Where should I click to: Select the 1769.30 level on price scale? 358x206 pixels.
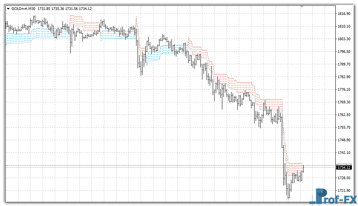(345, 102)
